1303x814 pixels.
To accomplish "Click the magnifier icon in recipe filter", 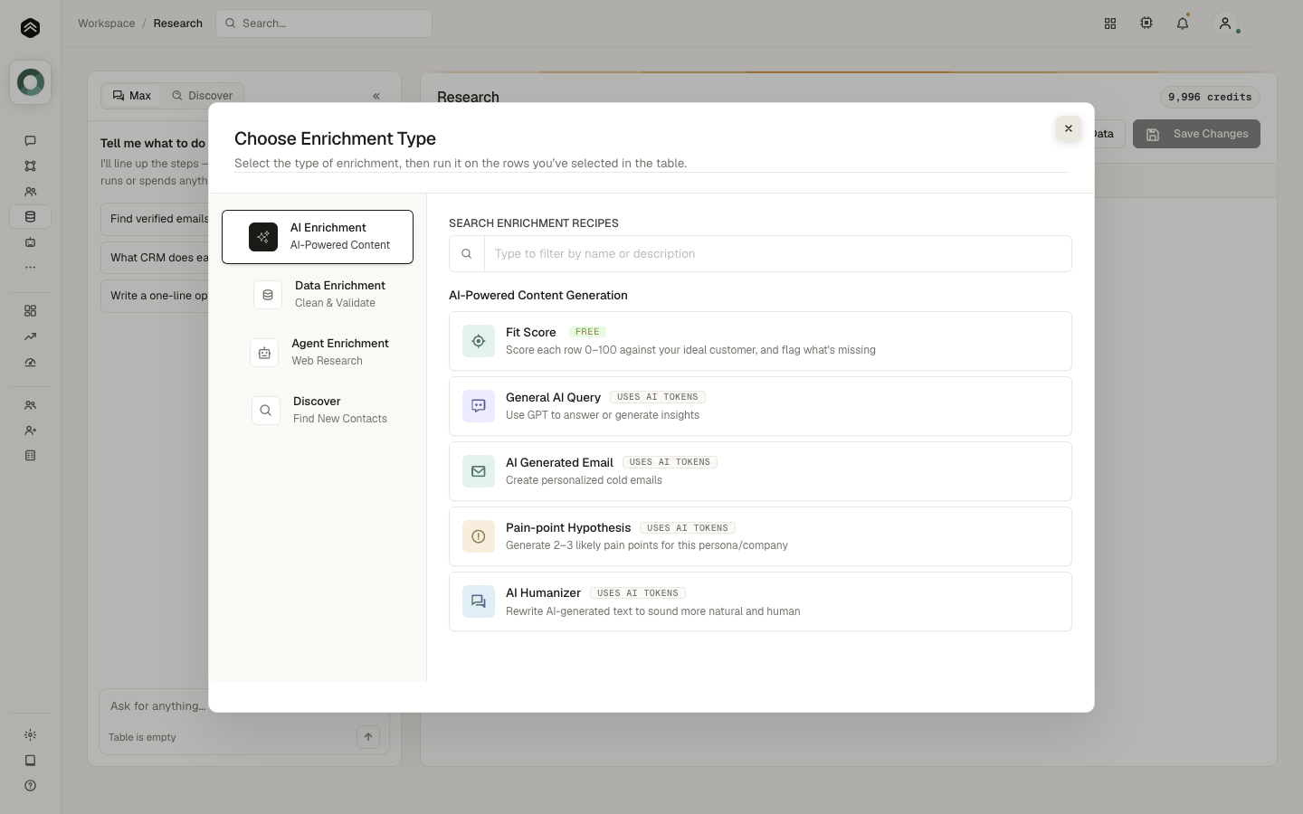I will coord(467,254).
